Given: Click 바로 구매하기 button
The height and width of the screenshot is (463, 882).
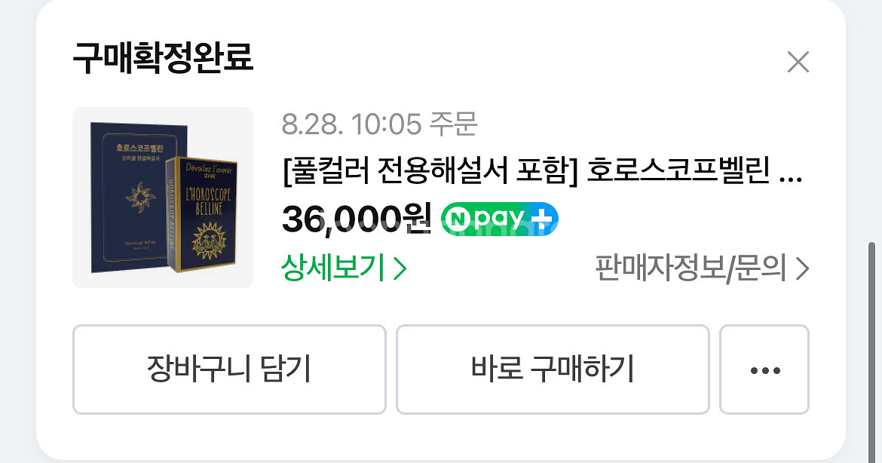Looking at the screenshot, I should [553, 369].
